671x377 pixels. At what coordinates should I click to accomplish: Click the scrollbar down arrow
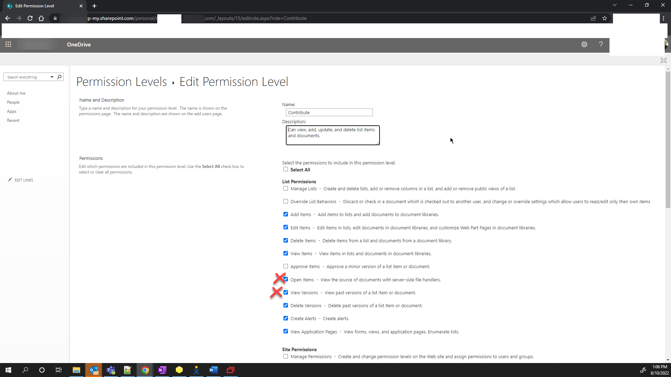click(x=668, y=360)
